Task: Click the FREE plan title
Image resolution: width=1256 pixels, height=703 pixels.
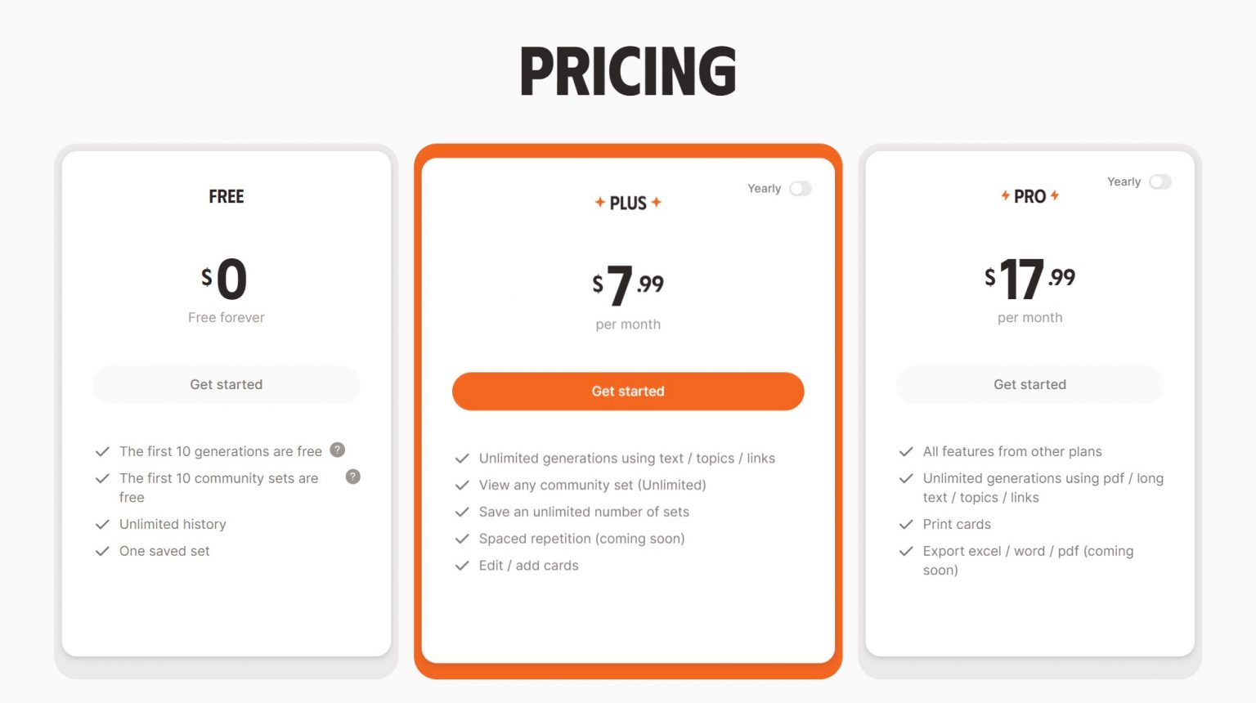Action: click(x=227, y=197)
